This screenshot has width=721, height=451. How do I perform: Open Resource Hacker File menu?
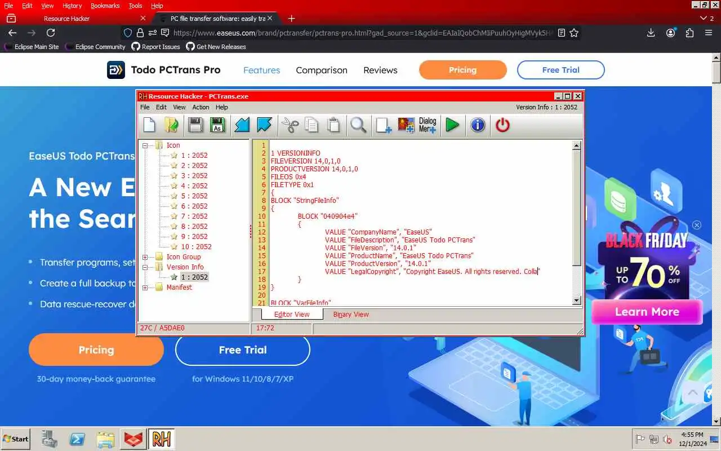coord(145,107)
